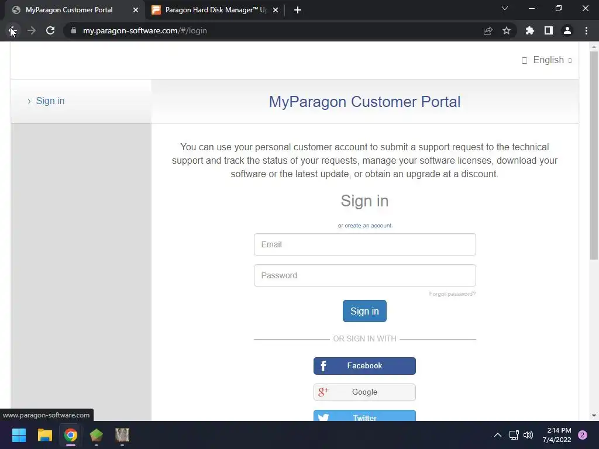Open the notification badge icon
Screen dimensions: 599x449
coord(583,435)
